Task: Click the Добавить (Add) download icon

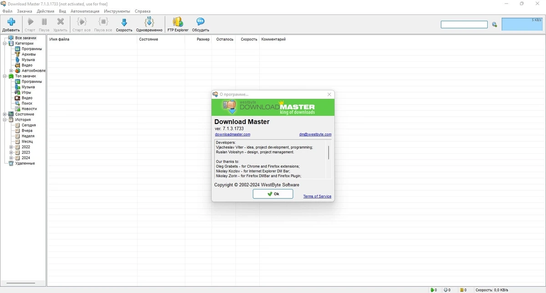Action: pos(11,22)
